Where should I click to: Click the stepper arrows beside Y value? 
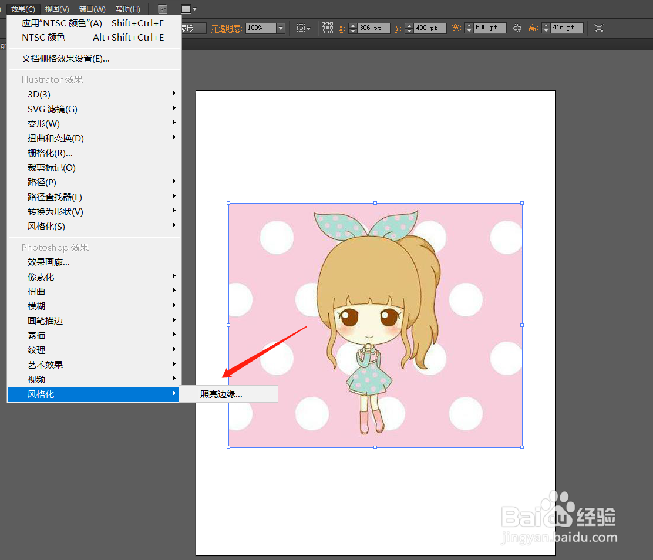click(x=409, y=28)
